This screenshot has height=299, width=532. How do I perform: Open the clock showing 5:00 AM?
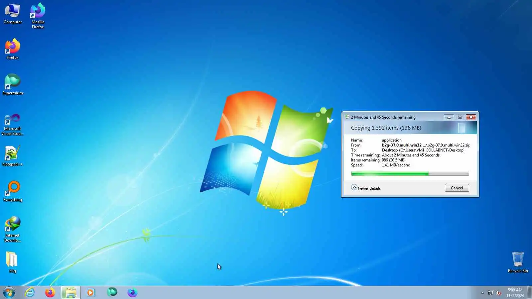tap(515, 293)
